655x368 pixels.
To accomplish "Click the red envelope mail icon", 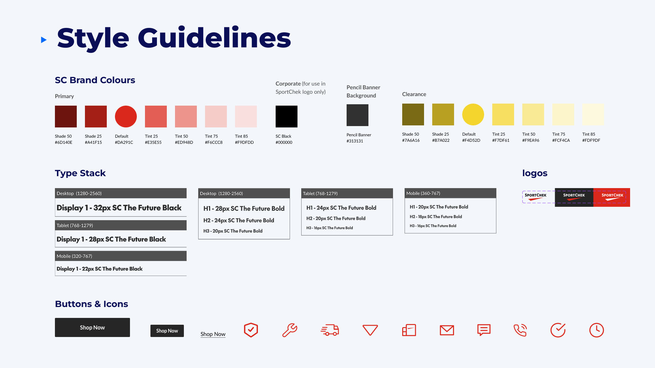I will pos(447,330).
